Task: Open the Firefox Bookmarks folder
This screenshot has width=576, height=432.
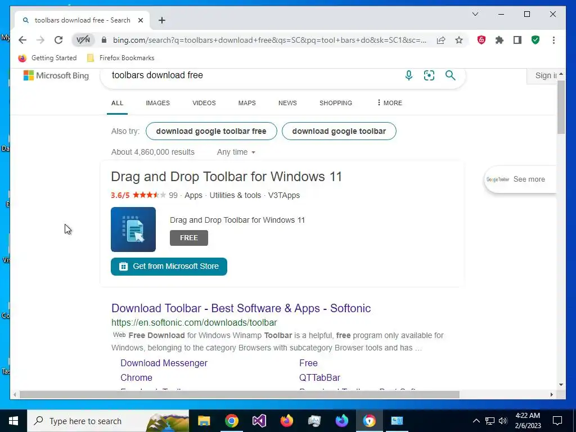Action: (x=121, y=58)
